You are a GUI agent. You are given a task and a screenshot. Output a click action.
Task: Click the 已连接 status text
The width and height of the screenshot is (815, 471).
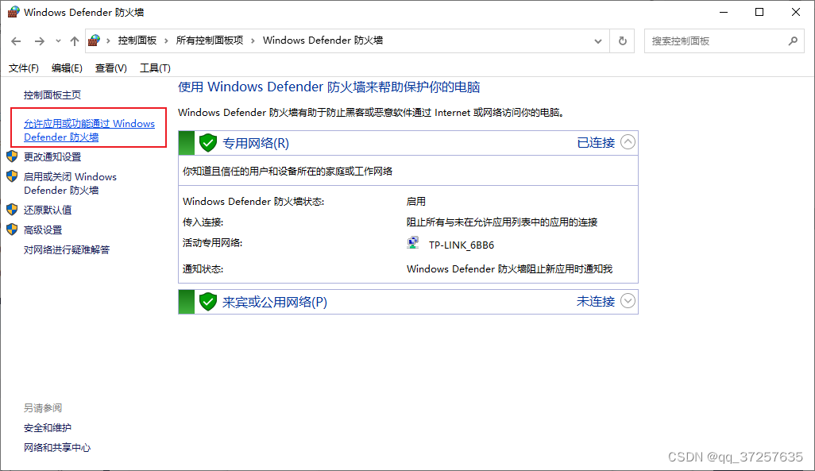pyautogui.click(x=596, y=142)
